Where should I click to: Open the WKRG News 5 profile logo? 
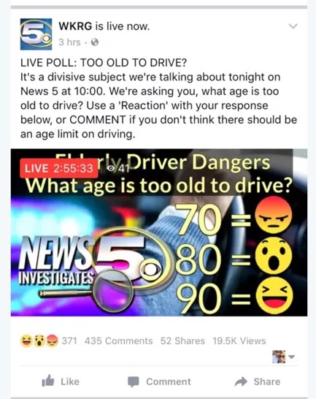click(x=36, y=34)
